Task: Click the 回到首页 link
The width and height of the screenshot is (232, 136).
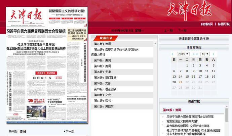Action: tap(207, 24)
